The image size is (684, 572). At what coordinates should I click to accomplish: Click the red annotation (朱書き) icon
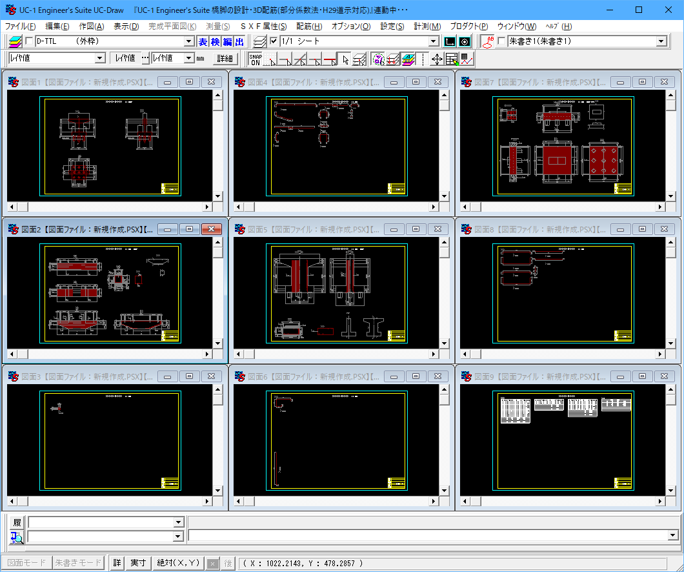pos(488,41)
